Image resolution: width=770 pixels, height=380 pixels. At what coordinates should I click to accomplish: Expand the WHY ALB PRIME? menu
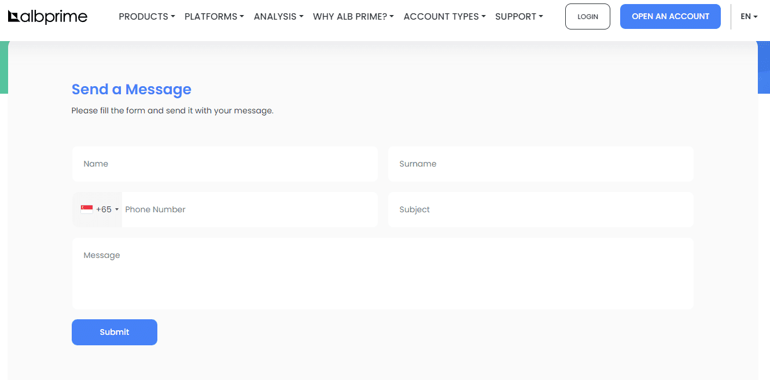[353, 17]
